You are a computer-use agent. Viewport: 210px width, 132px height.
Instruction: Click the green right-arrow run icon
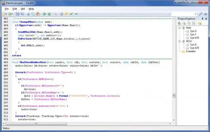click(x=76, y=14)
